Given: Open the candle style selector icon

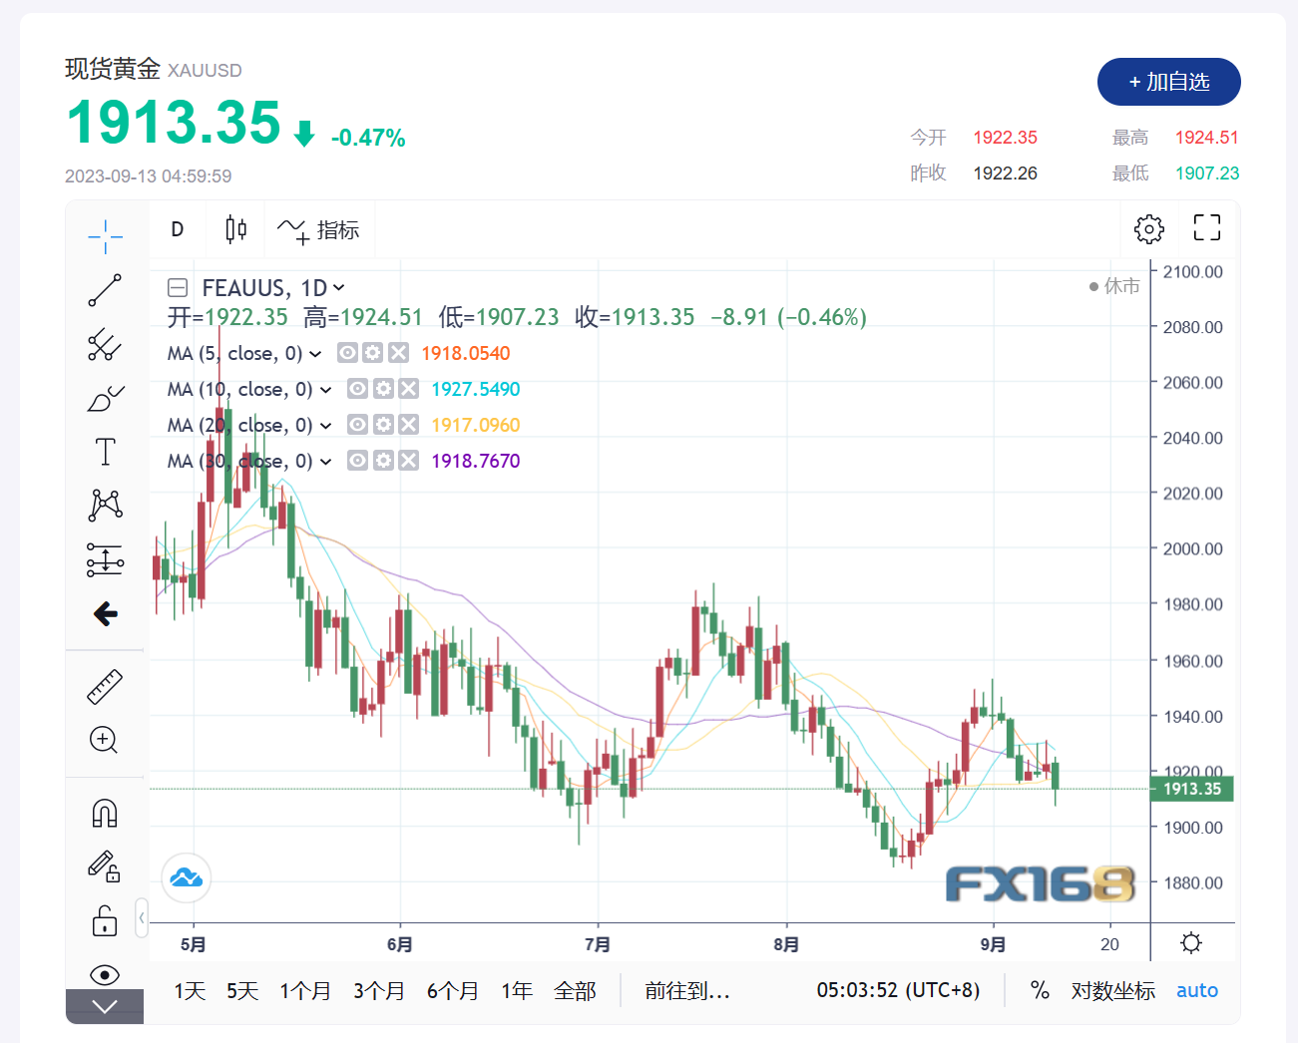Looking at the screenshot, I should point(234,228).
